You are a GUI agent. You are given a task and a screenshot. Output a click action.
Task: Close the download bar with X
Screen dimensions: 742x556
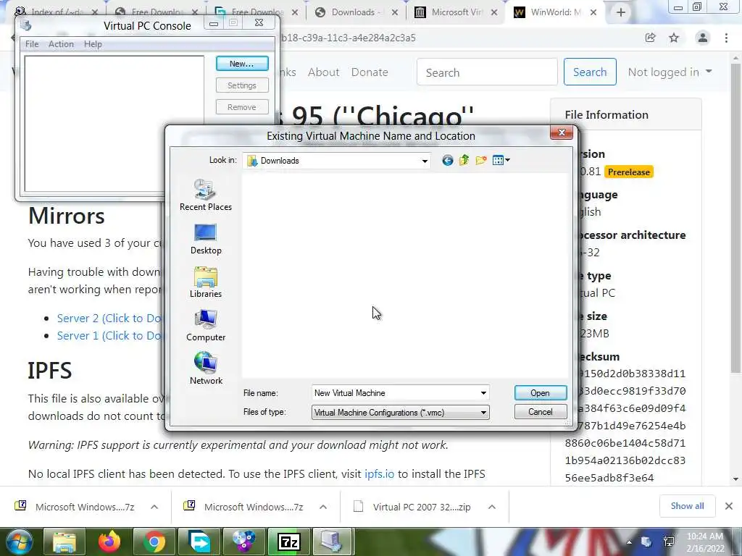tap(729, 506)
